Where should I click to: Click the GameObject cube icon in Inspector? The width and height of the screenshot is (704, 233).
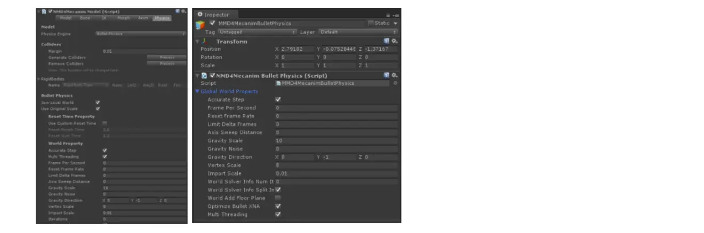(201, 25)
